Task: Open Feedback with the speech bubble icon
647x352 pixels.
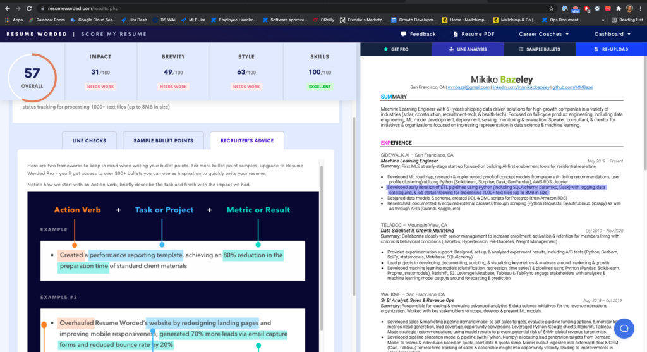Action: point(418,34)
